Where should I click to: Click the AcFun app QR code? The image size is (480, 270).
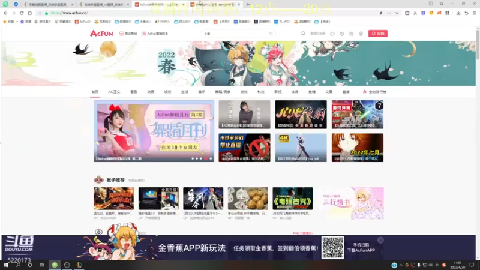pos(333,247)
